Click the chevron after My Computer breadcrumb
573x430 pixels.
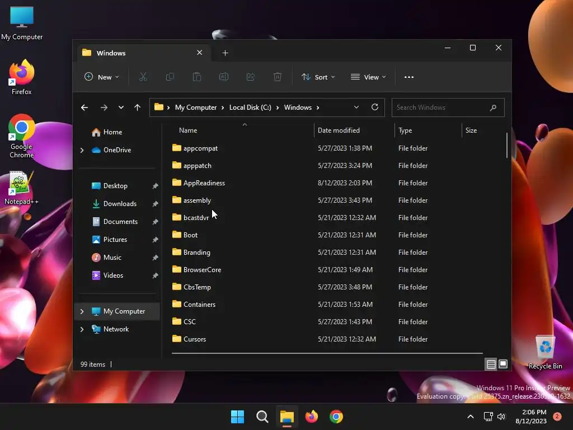click(223, 107)
